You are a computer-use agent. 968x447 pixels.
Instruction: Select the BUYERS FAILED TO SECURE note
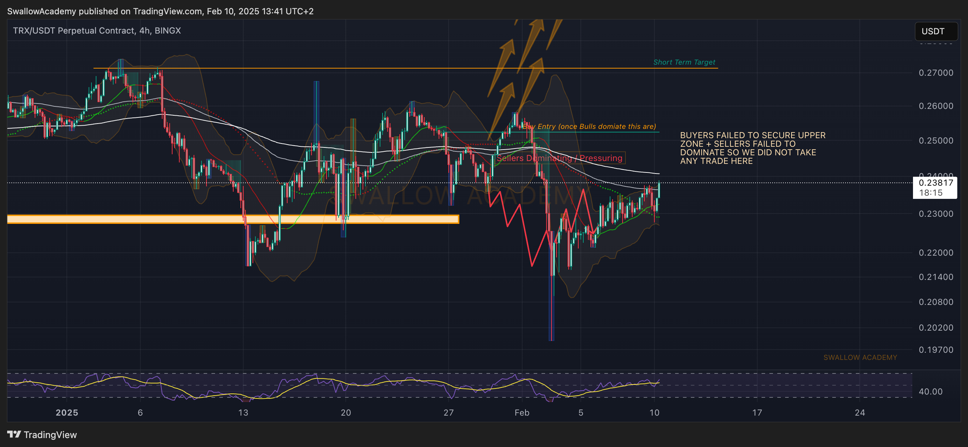(753, 148)
